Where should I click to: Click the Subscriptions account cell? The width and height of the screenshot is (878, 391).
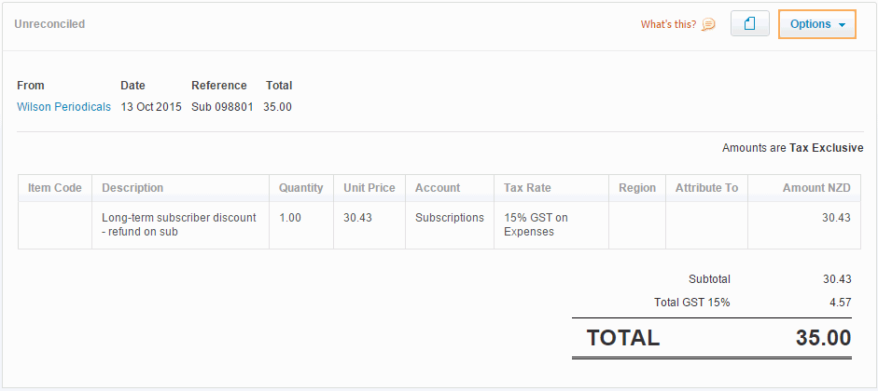point(449,218)
